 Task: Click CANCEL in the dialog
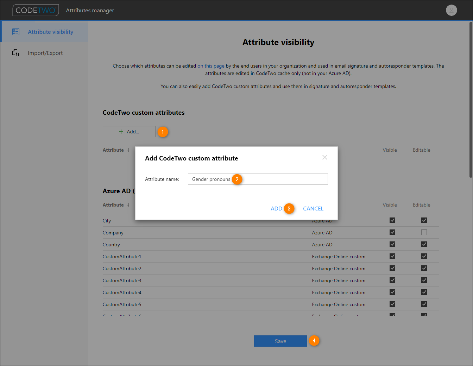point(313,209)
